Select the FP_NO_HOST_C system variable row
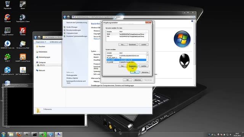This screenshot has width=244, height=137. point(126,58)
